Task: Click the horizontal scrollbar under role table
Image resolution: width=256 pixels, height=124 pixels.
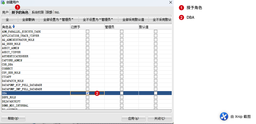Action: 87,111
